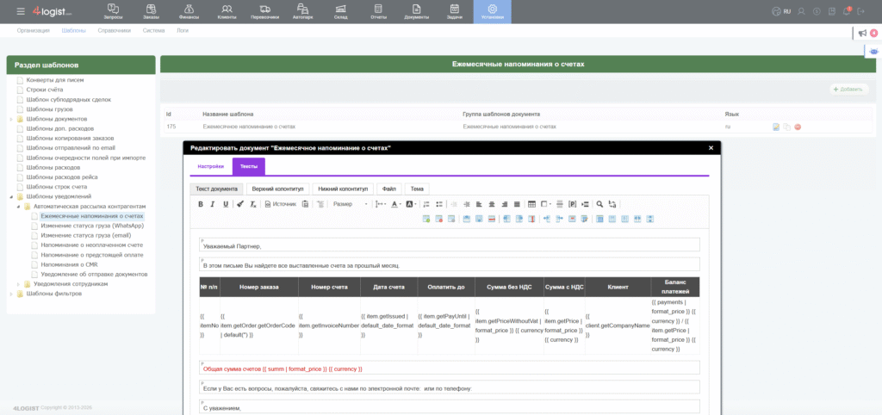Click the insert table icon

(x=531, y=204)
